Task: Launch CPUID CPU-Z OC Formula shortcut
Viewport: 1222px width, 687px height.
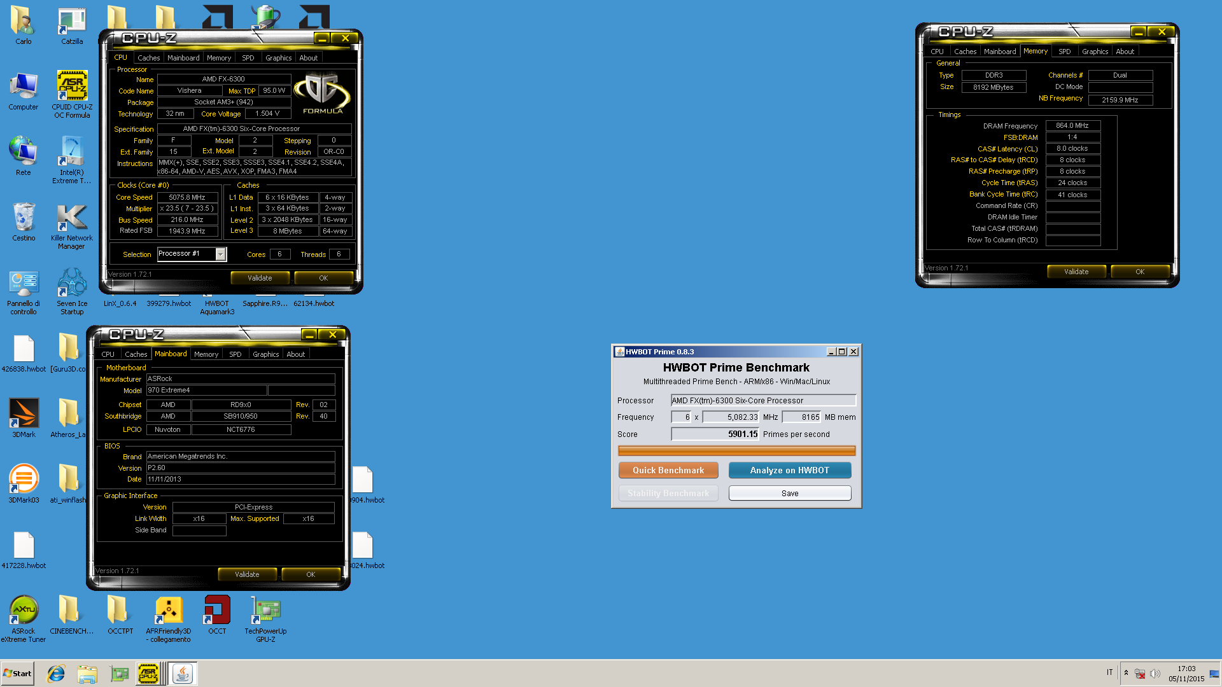Action: [x=72, y=94]
